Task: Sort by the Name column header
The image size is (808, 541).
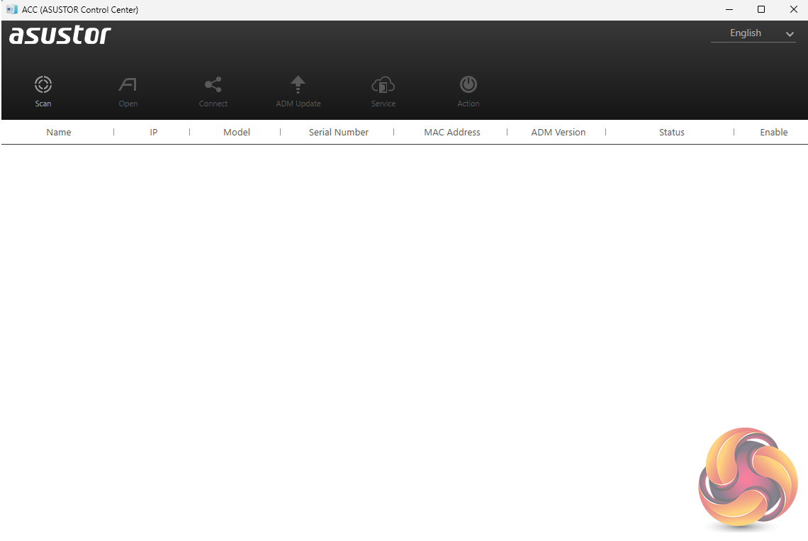Action: [59, 132]
